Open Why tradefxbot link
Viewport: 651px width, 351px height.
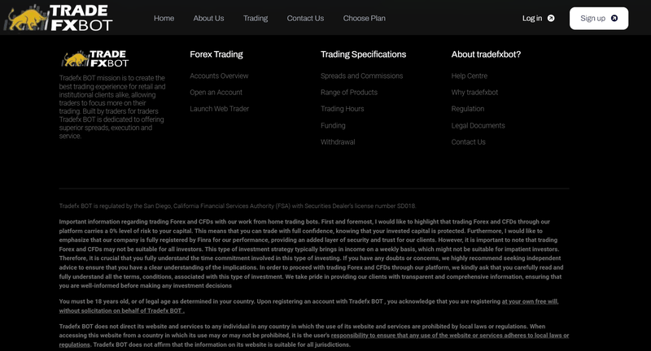474,93
